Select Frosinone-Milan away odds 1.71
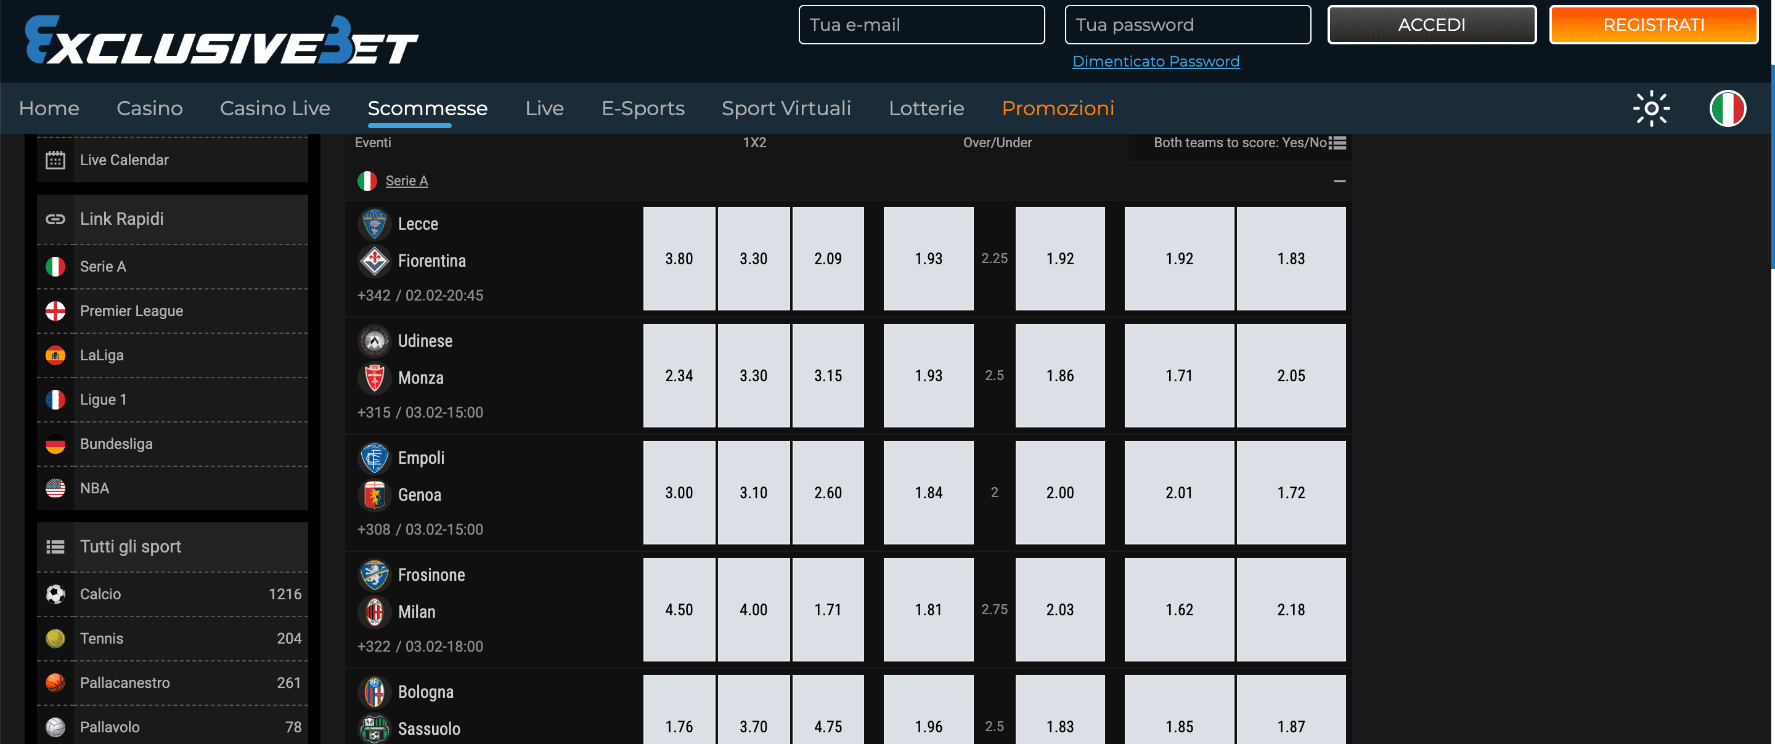 pos(828,610)
